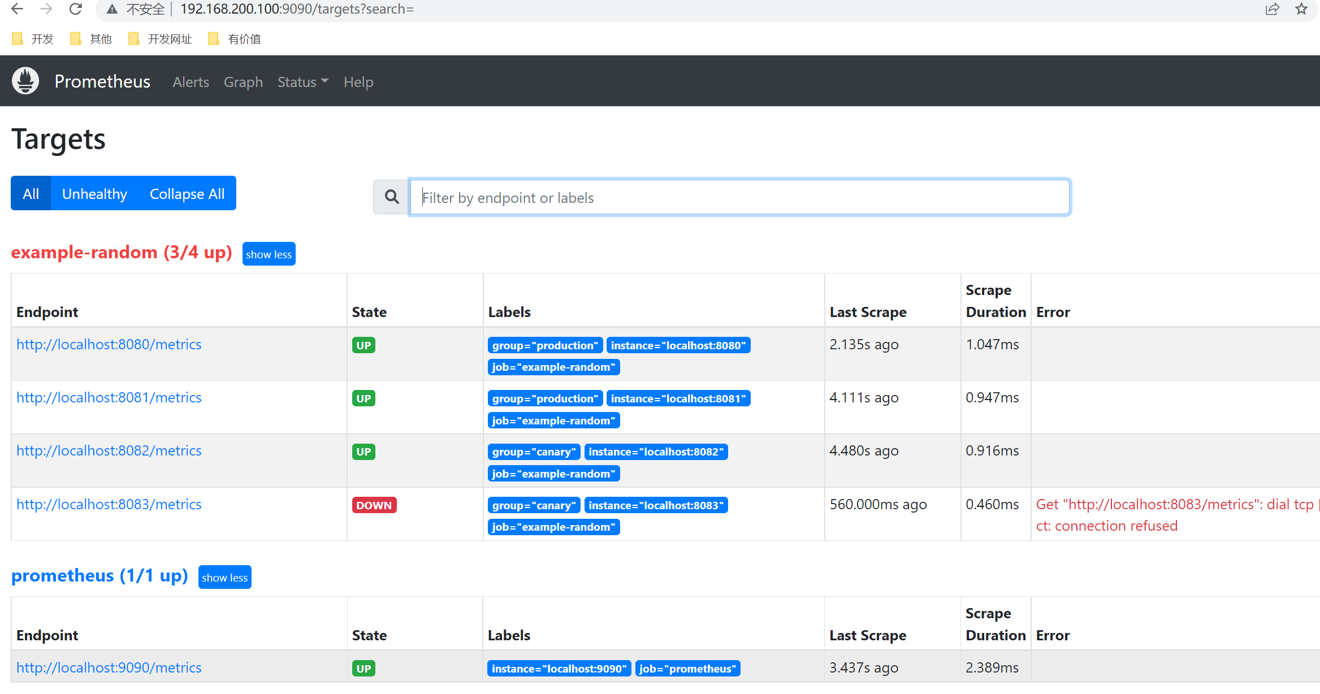Click the Collapse All button
This screenshot has width=1320, height=694.
187,193
